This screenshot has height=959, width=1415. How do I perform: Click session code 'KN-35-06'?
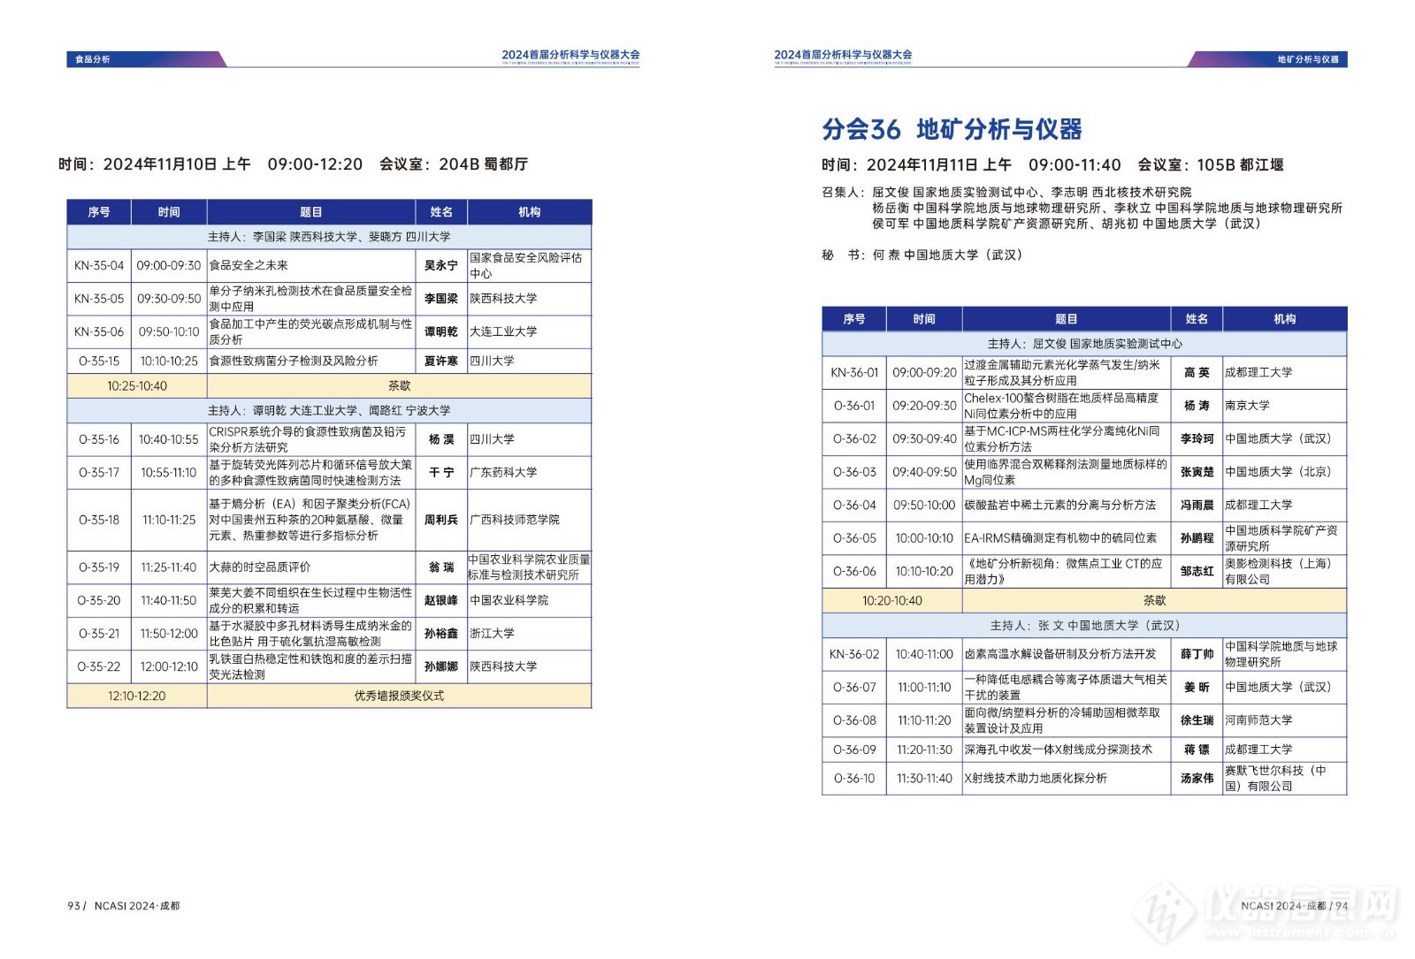point(99,331)
